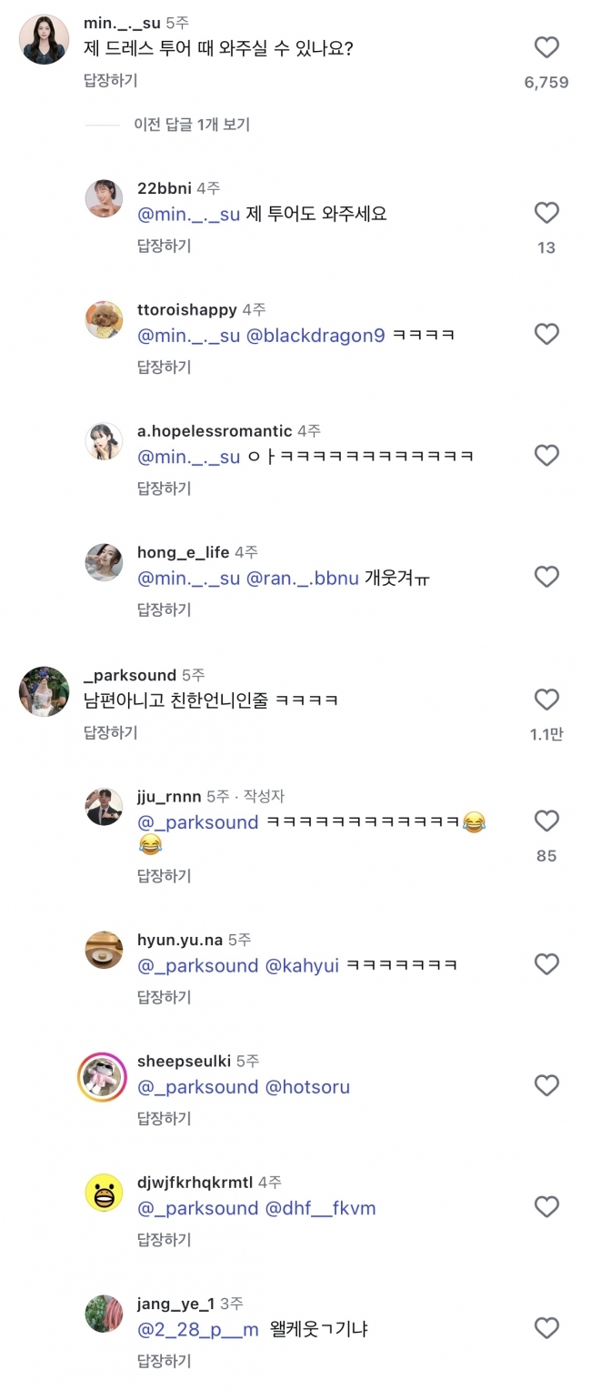Open the @hotsoru mention link
The height and width of the screenshot is (1390, 591).
[307, 1087]
